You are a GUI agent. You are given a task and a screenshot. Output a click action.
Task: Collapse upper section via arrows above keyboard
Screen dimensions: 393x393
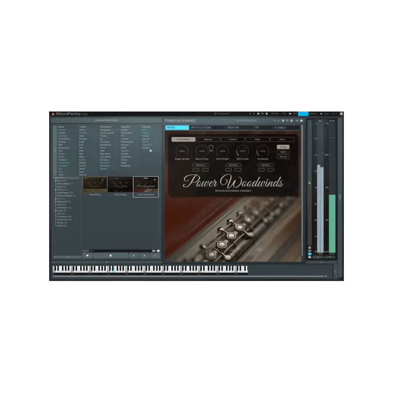click(107, 262)
